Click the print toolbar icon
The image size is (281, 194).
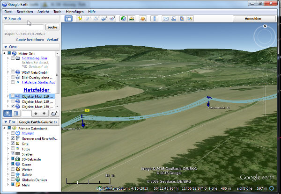point(174,19)
